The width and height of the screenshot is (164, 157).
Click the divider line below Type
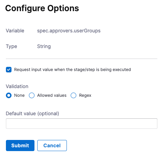(x=81, y=59)
